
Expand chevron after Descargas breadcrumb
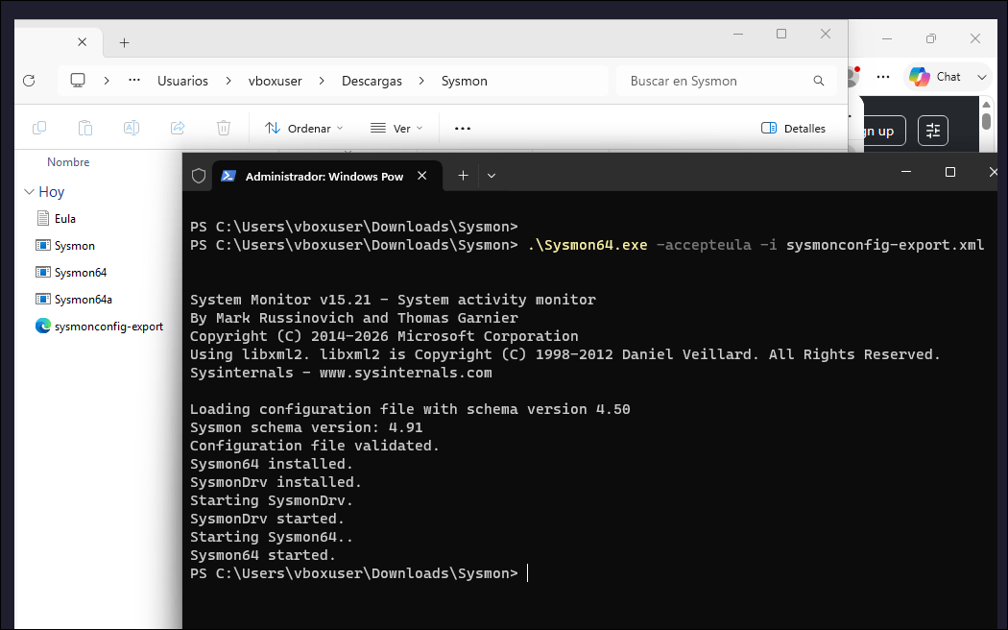pos(421,81)
